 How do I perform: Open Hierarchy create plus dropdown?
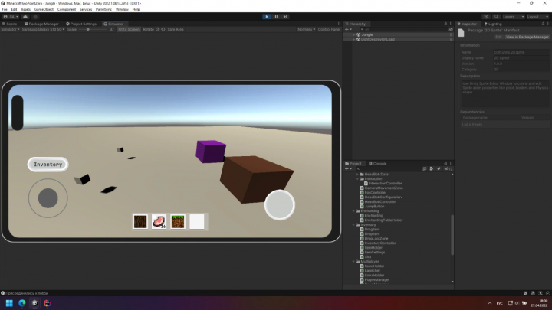[x=348, y=30]
